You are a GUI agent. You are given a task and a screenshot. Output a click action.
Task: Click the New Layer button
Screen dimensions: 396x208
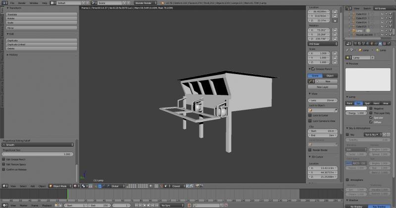(x=322, y=86)
